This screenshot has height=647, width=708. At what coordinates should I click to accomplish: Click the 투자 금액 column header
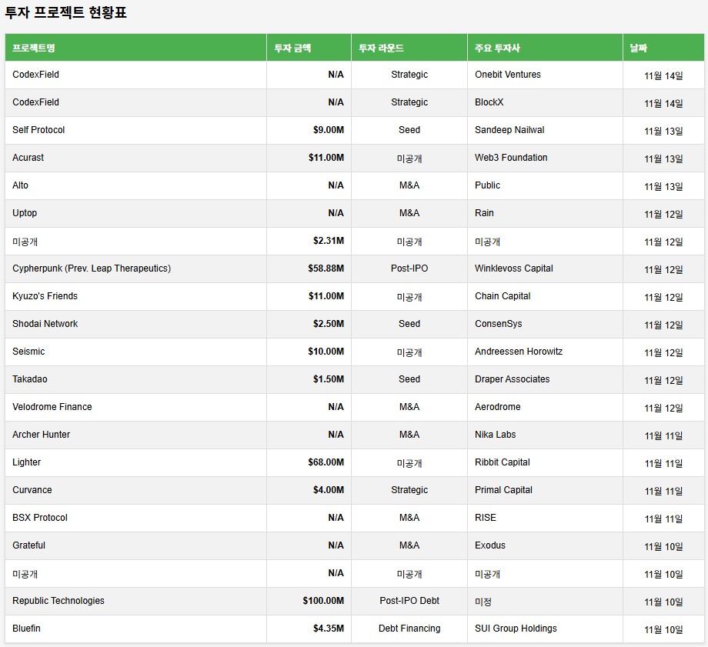[292, 48]
